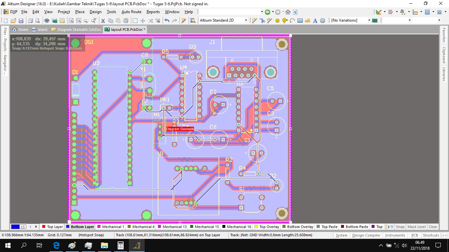Viewport: 449px width, 252px height.
Task: Click the red Top Layer color swatch
Action: tap(43, 227)
